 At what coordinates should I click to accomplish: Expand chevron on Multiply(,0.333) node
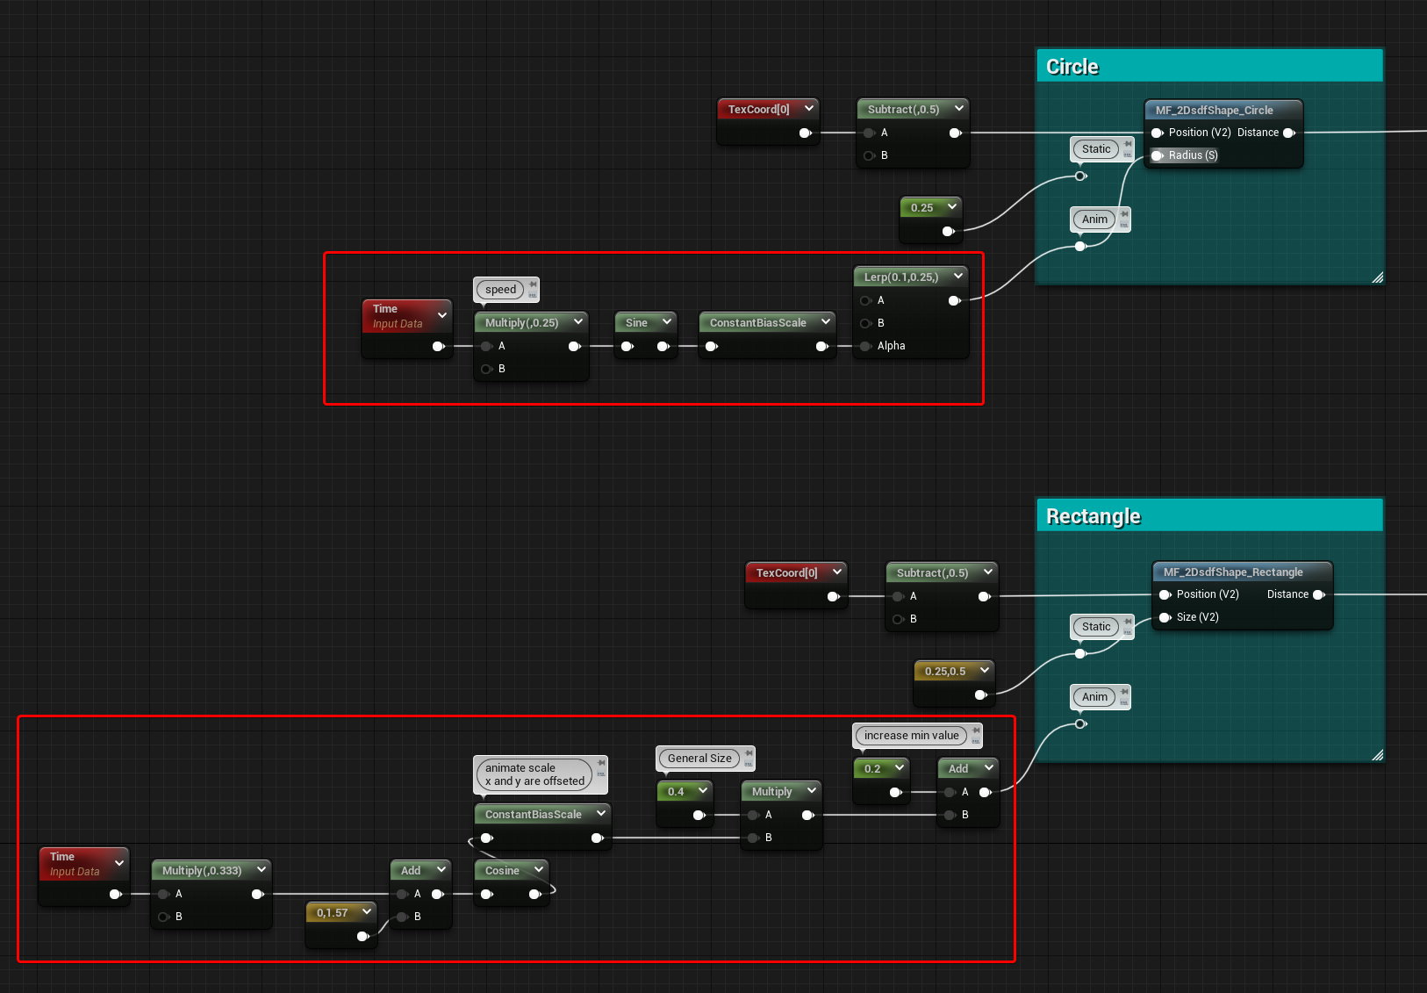coord(262,870)
